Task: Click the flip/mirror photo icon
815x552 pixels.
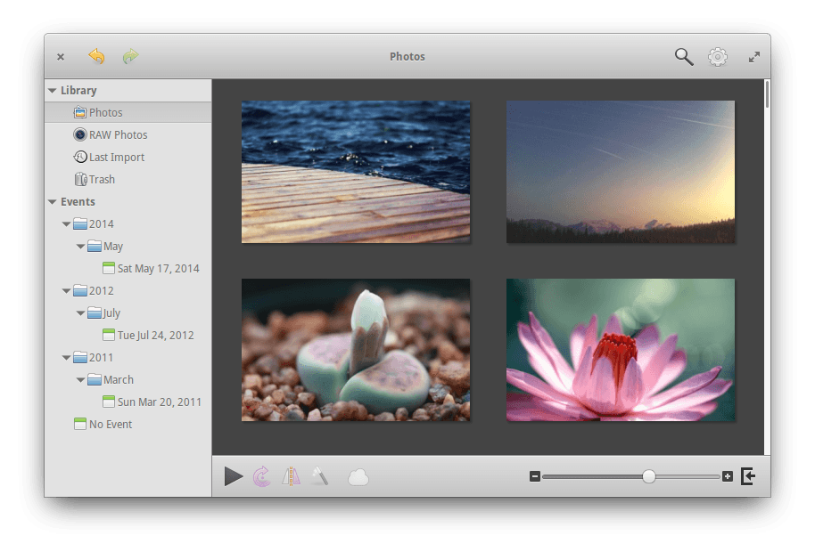Action: [291, 477]
